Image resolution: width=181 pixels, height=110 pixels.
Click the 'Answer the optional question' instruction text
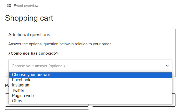click(60, 44)
